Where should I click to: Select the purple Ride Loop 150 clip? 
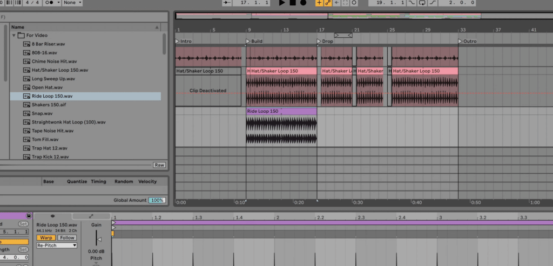(281, 111)
